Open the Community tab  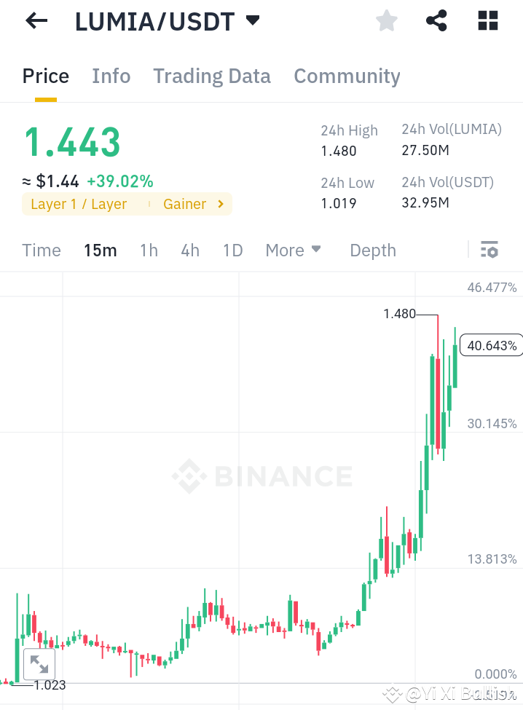coord(347,76)
